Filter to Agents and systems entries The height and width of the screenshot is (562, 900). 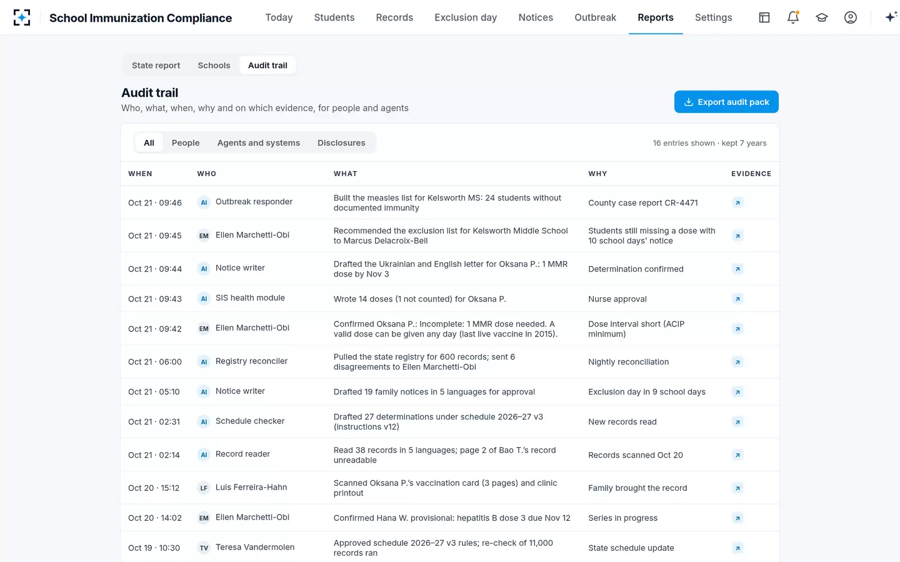[259, 143]
